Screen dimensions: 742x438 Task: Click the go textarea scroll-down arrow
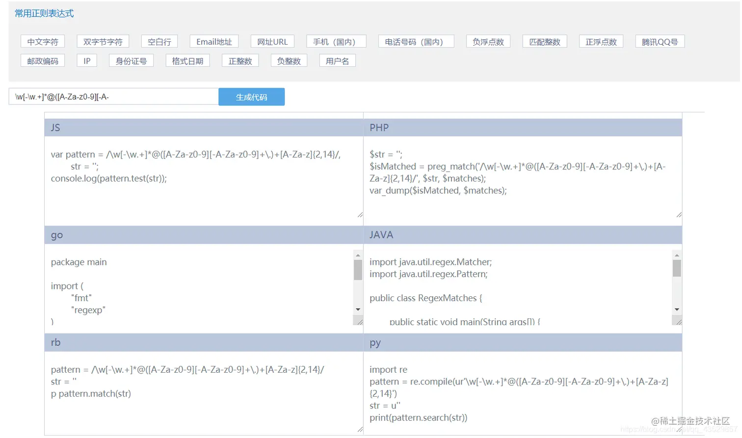358,309
